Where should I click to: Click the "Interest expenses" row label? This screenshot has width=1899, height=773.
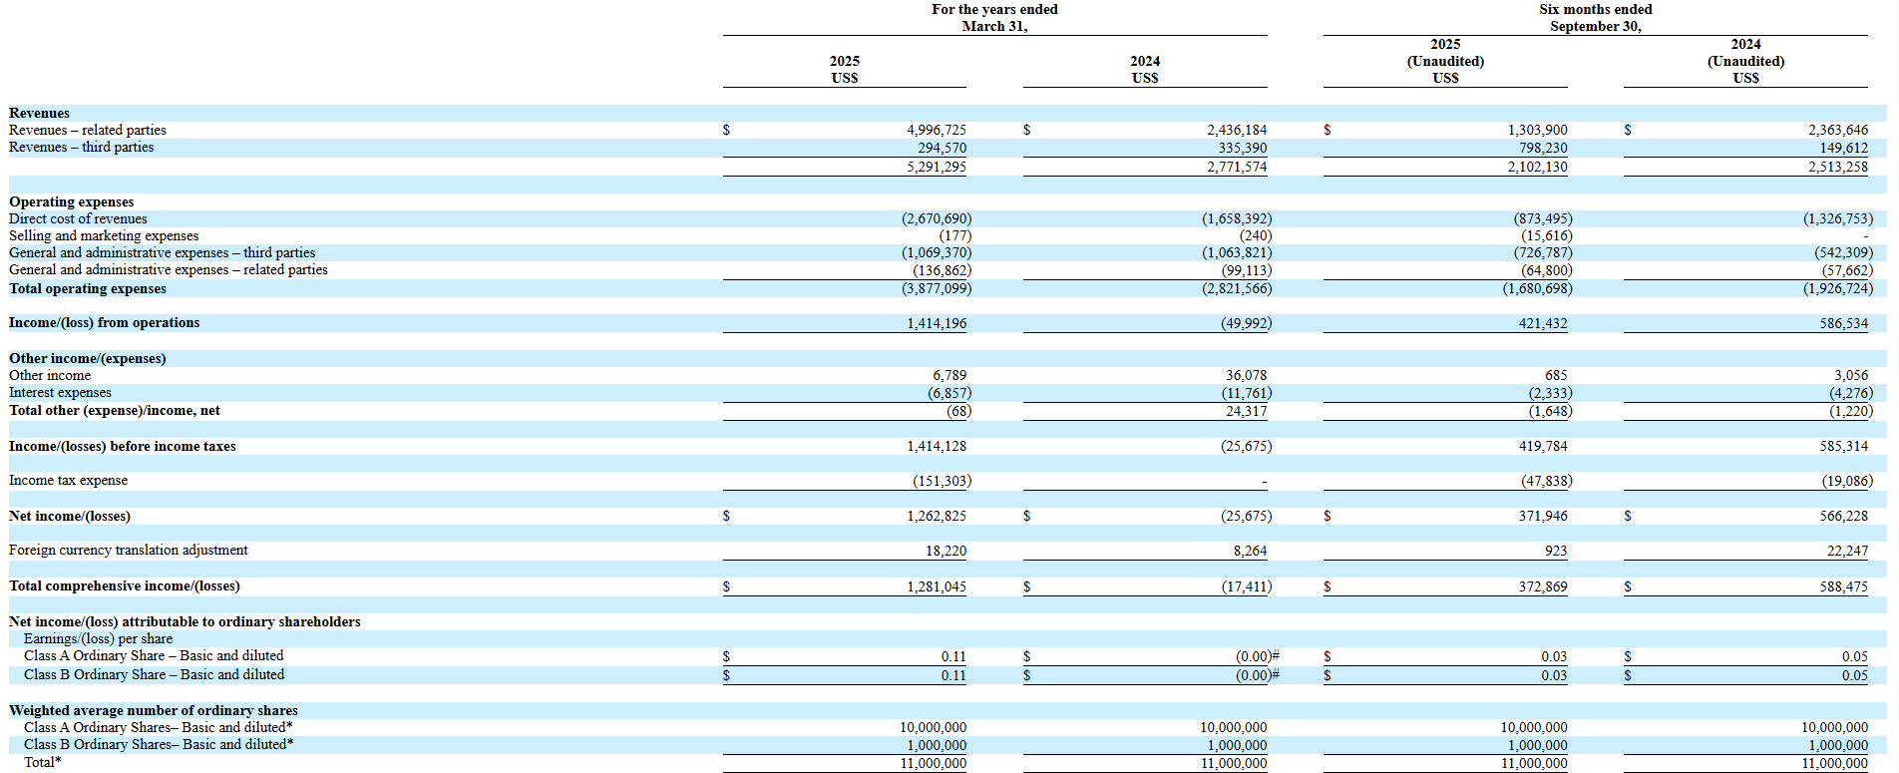[60, 393]
